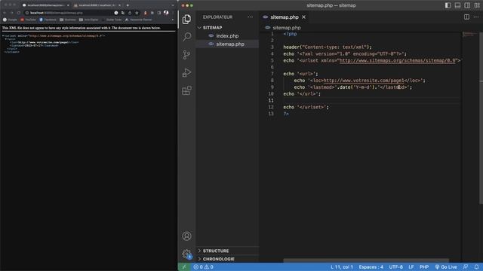
Task: Open the Explorateur views and more actions ellipsis
Action: click(250, 17)
